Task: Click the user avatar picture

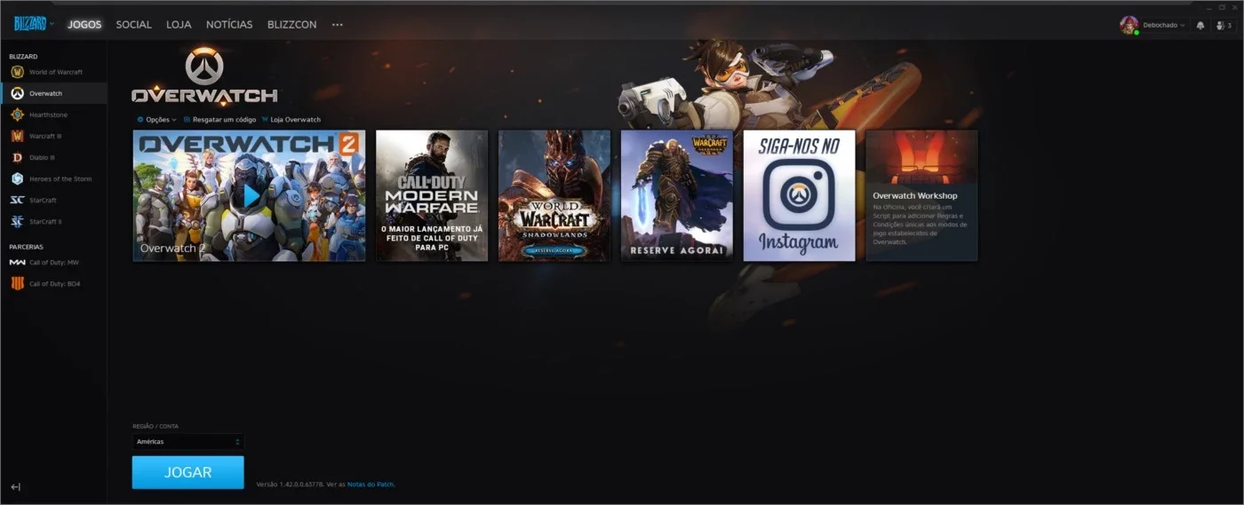Action: [x=1128, y=25]
